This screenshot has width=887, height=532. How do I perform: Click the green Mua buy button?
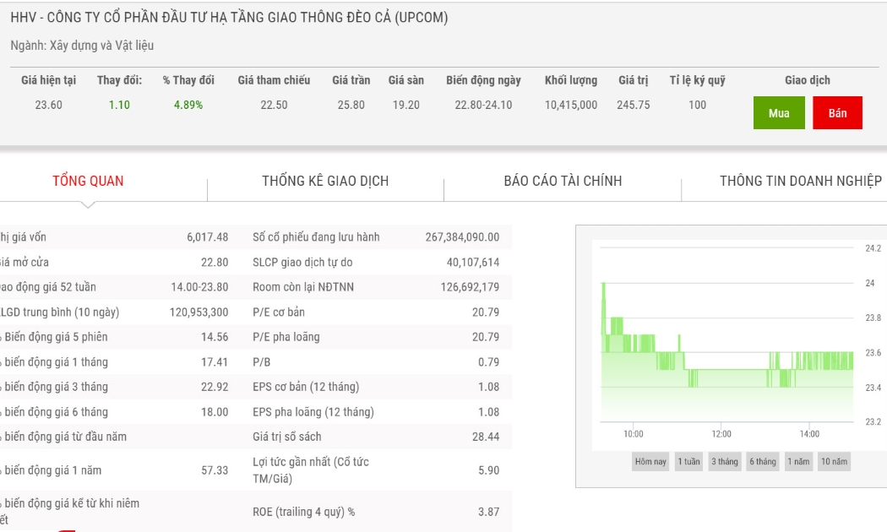[x=778, y=112]
